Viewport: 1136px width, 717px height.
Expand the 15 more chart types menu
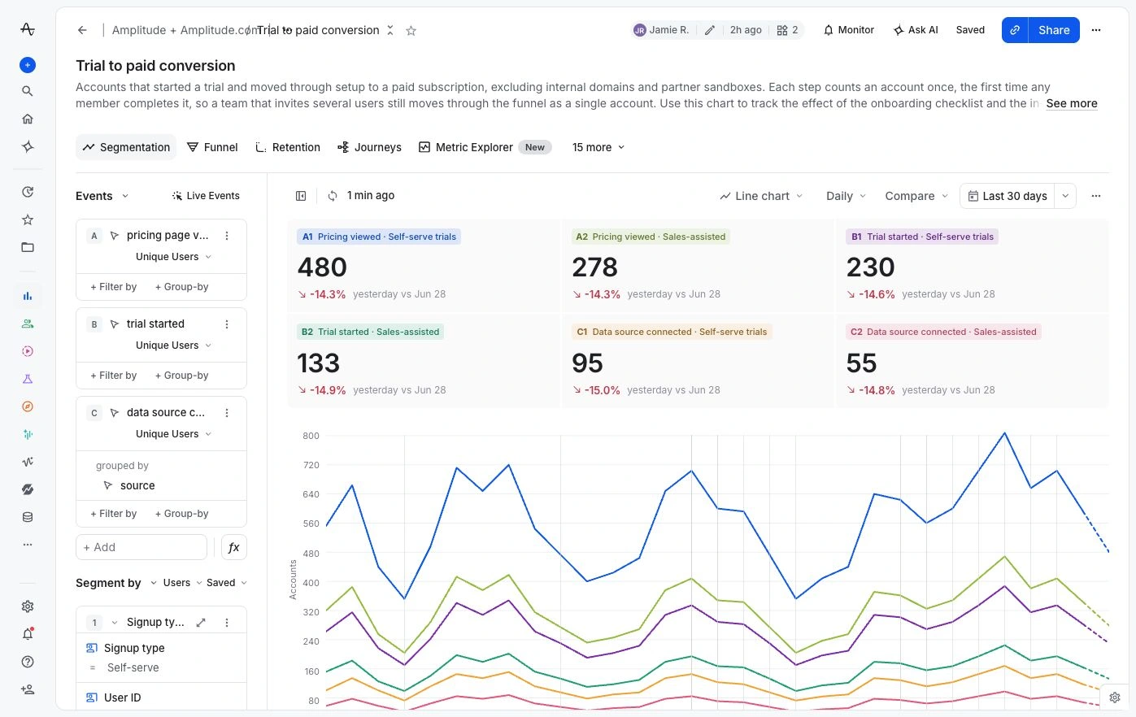[x=598, y=147]
